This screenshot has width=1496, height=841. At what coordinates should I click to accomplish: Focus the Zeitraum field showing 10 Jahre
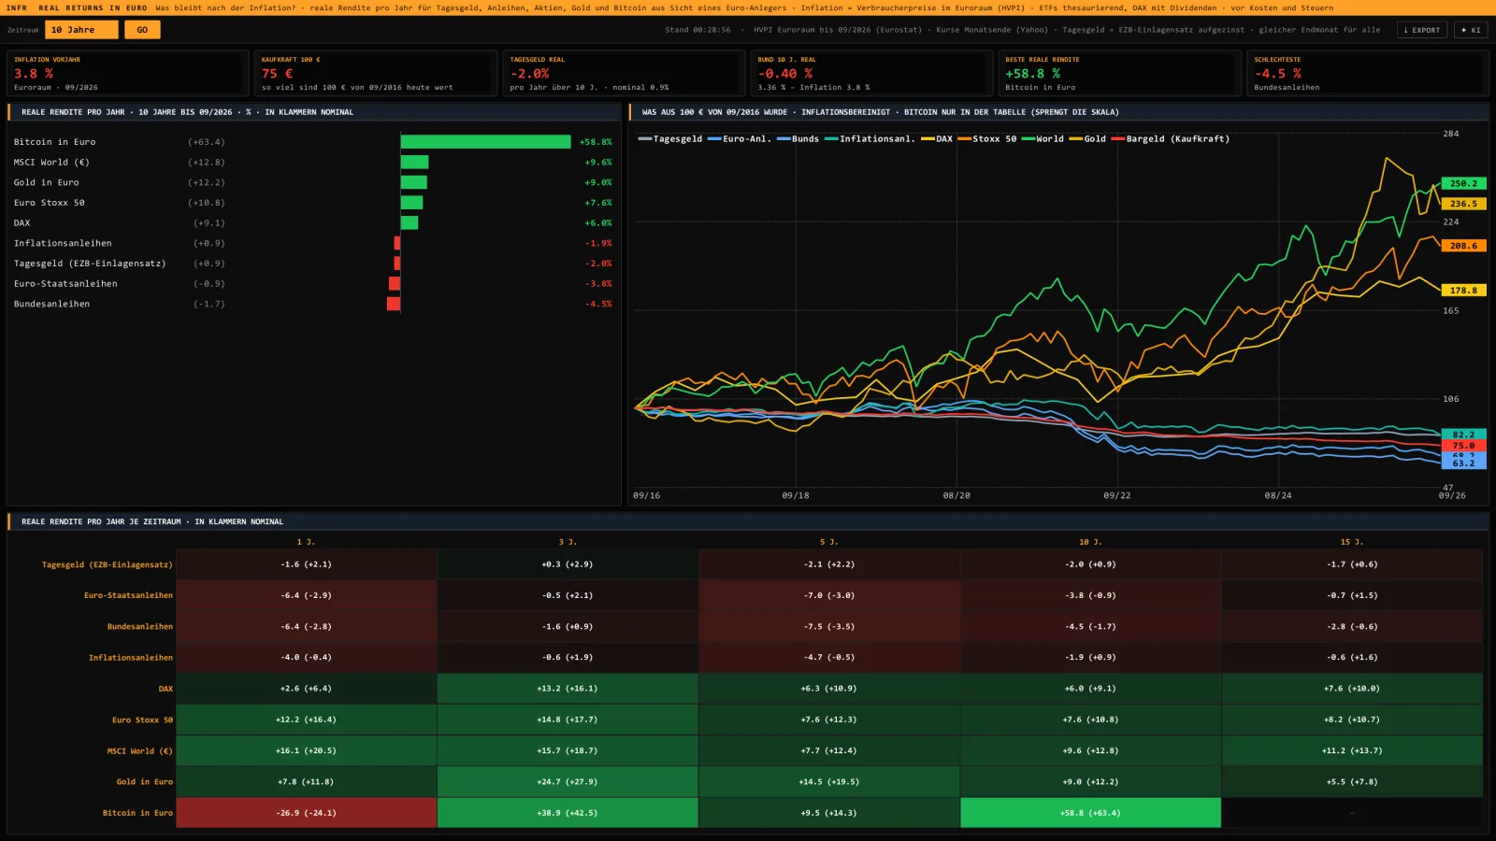click(x=82, y=30)
